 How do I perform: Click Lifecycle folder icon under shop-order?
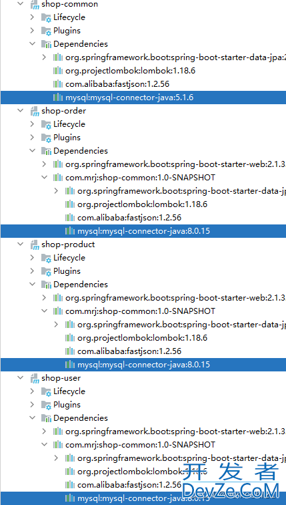(46, 124)
